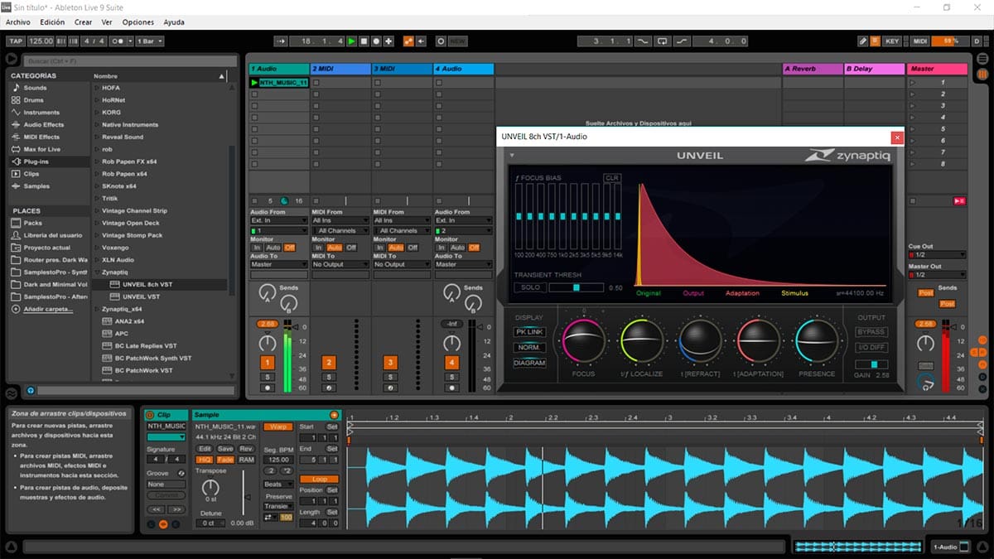Click the MIDI overdub plus button
Image resolution: width=994 pixels, height=559 pixels.
click(x=388, y=41)
